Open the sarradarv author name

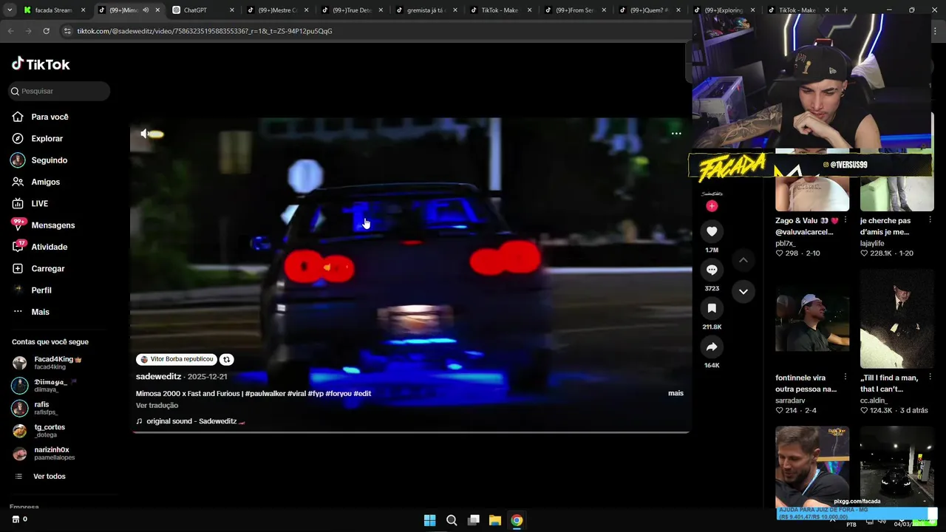point(790,400)
